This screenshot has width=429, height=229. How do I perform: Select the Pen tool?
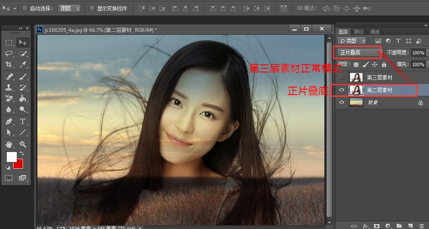(x=9, y=121)
